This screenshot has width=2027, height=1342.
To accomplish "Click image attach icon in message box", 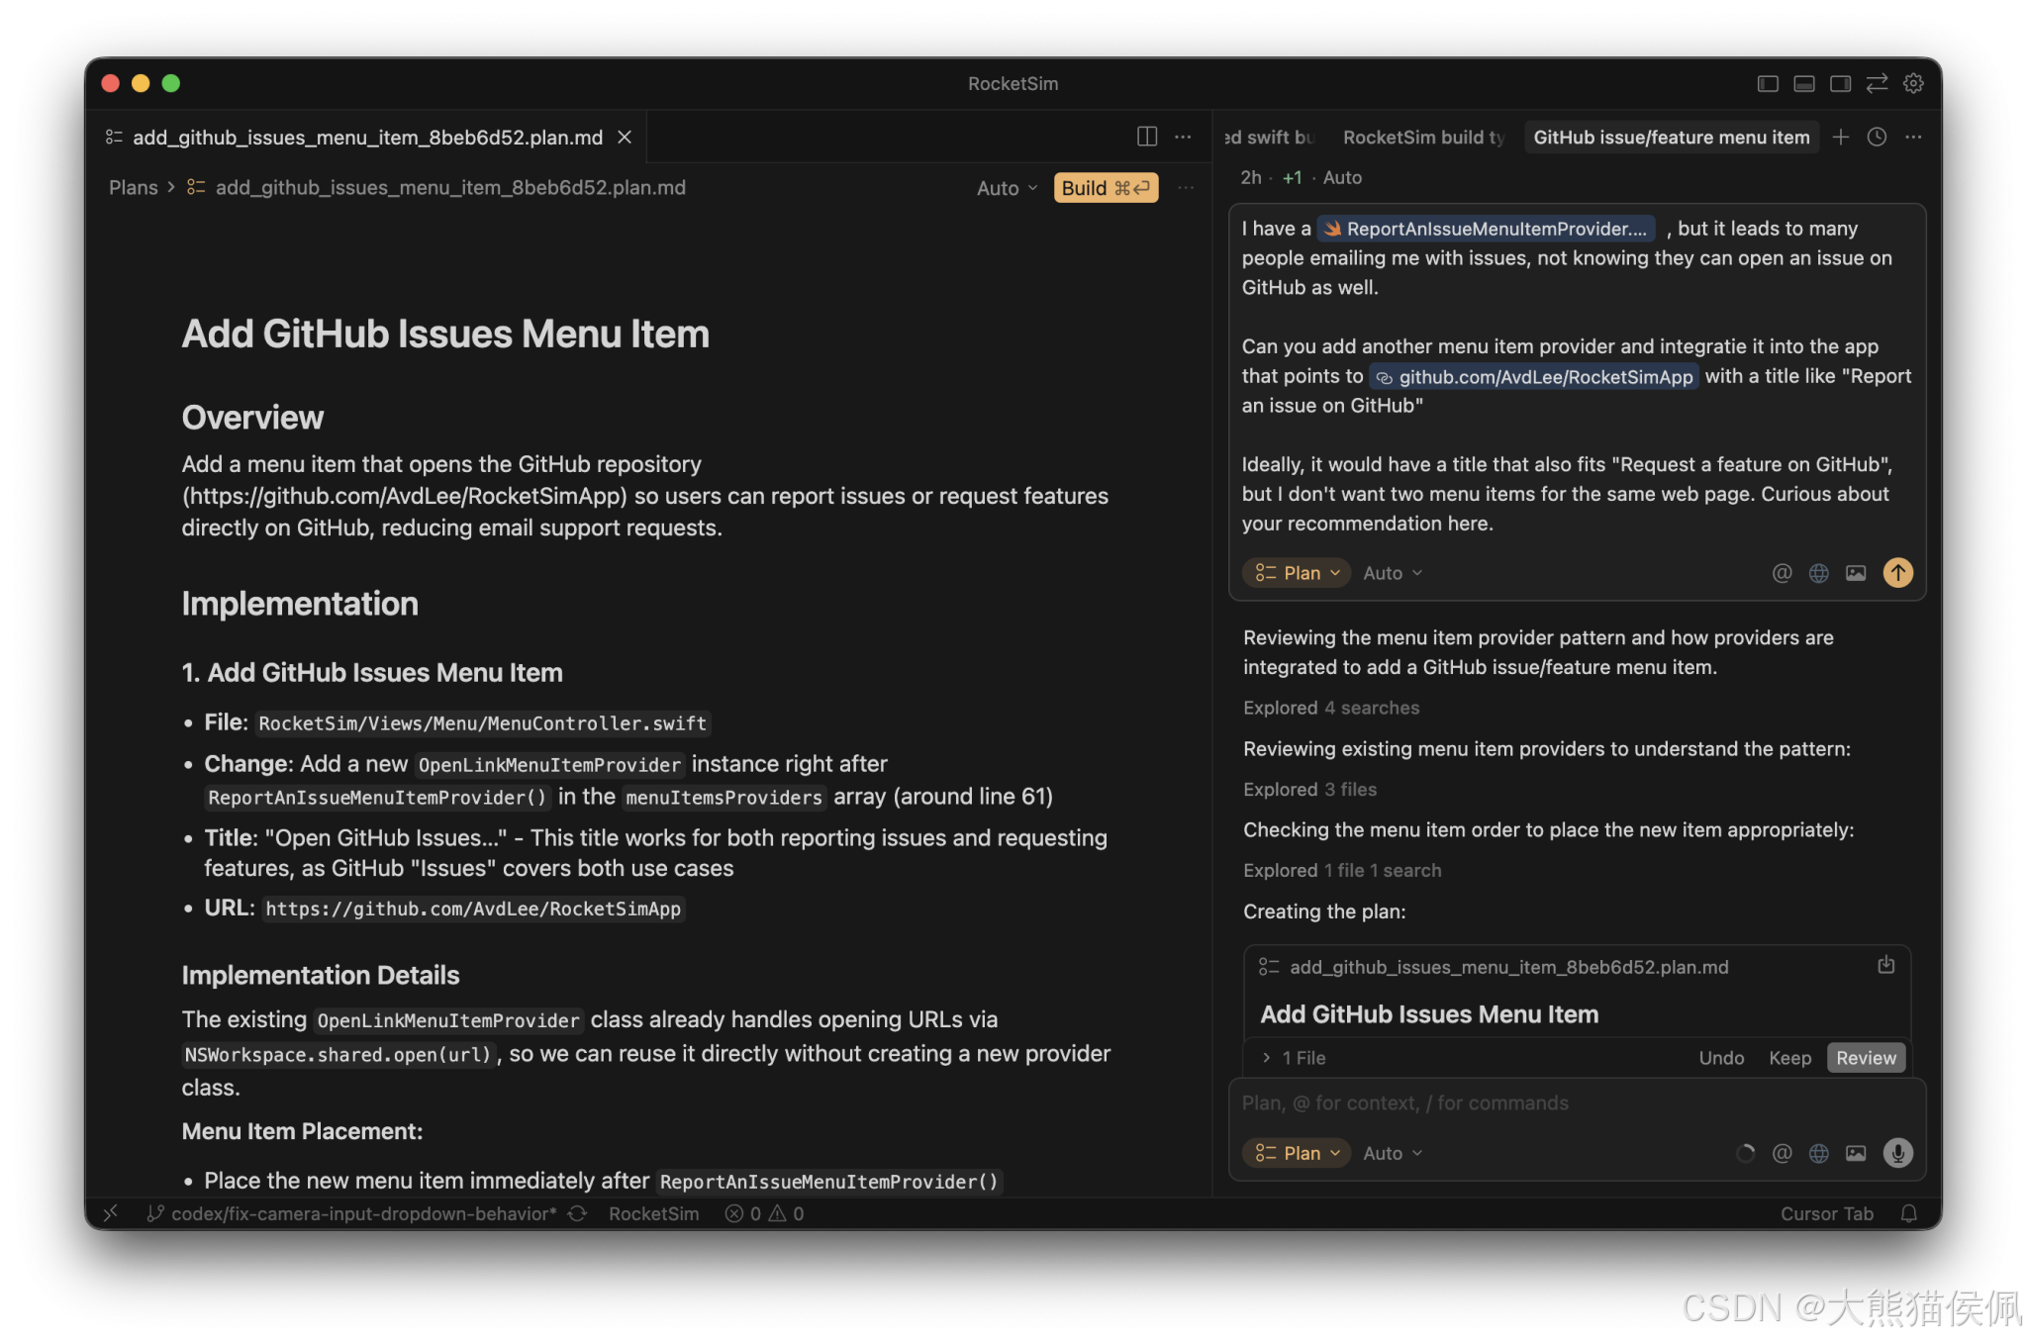I will point(1856,573).
